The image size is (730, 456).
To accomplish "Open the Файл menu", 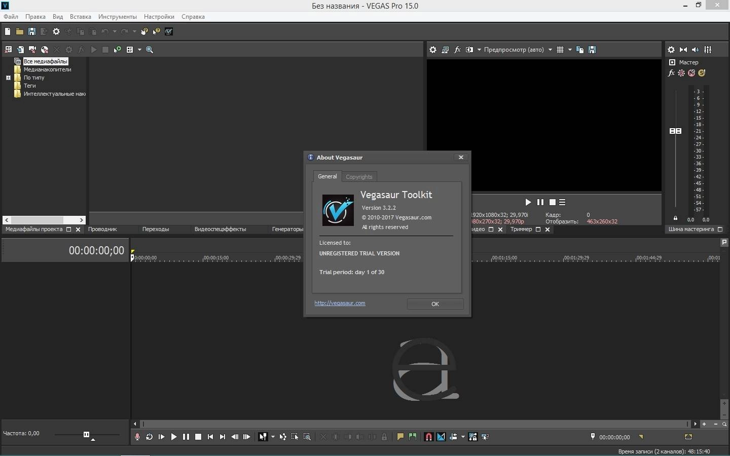I will pos(11,17).
